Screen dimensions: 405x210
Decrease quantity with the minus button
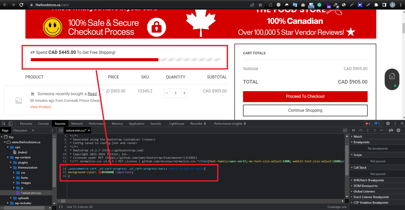[x=167, y=93]
